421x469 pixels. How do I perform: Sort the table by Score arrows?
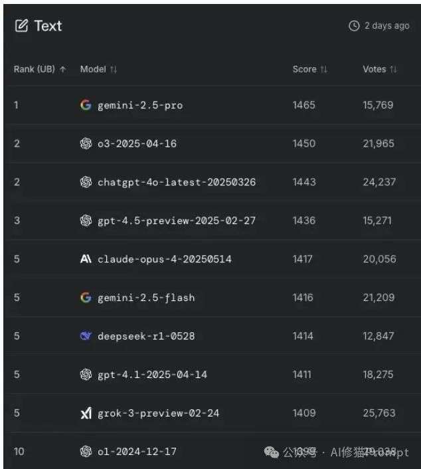pyautogui.click(x=324, y=69)
